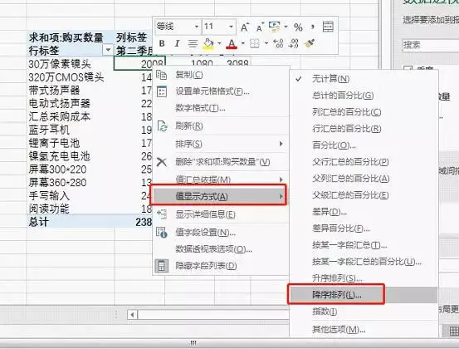Image resolution: width=459 pixels, height=349 pixels.
Task: Toggle bold in the mini toolbar
Action: tap(162, 44)
